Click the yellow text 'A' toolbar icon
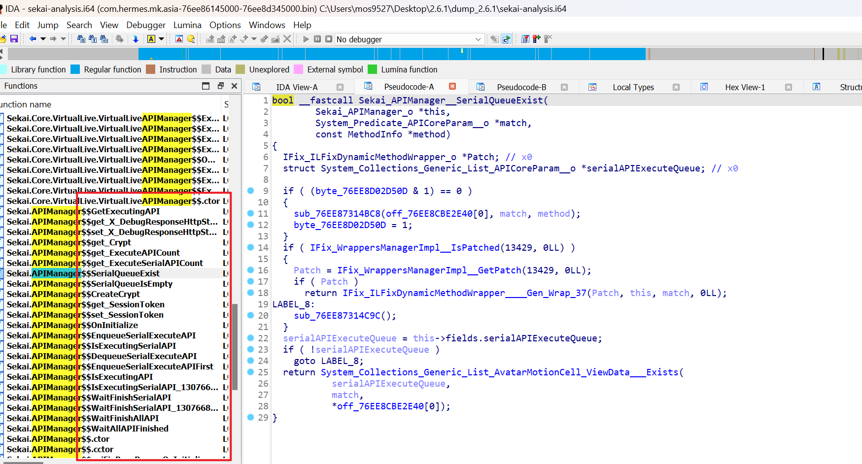Screen dimensions: 862x464 point(151,39)
